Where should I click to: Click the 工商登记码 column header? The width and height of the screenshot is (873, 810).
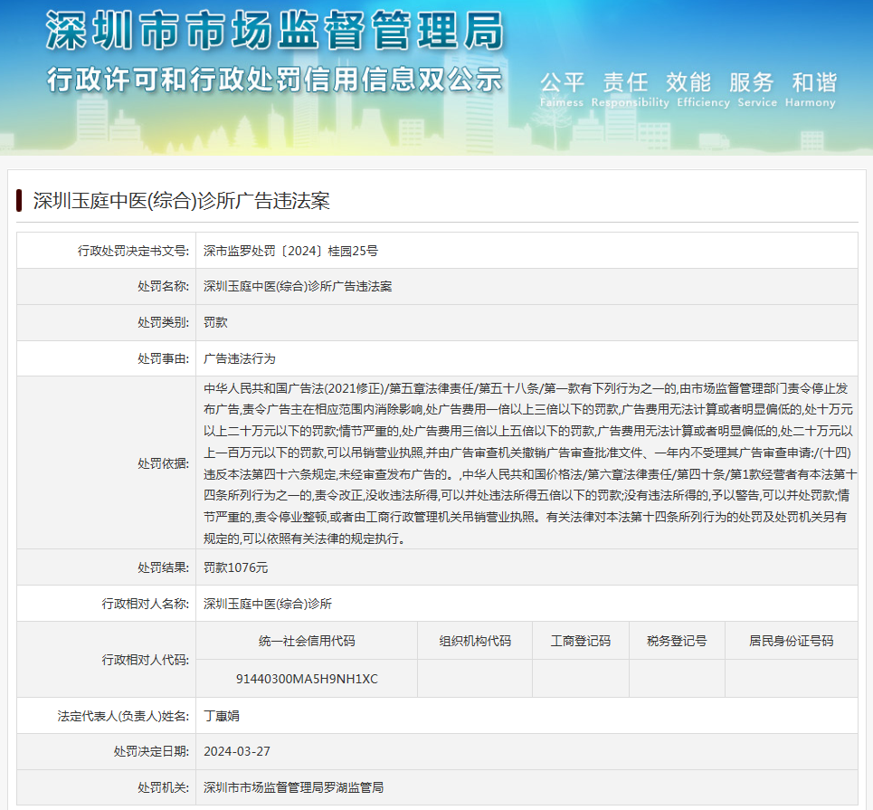coord(581,641)
